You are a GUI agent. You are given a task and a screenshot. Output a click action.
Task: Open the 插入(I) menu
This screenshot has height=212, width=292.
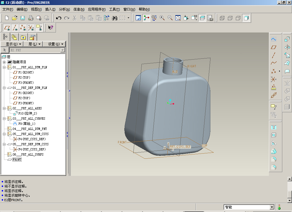(50, 9)
